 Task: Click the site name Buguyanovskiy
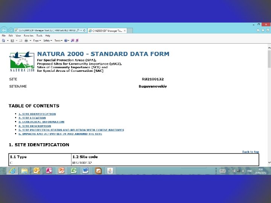point(153,86)
